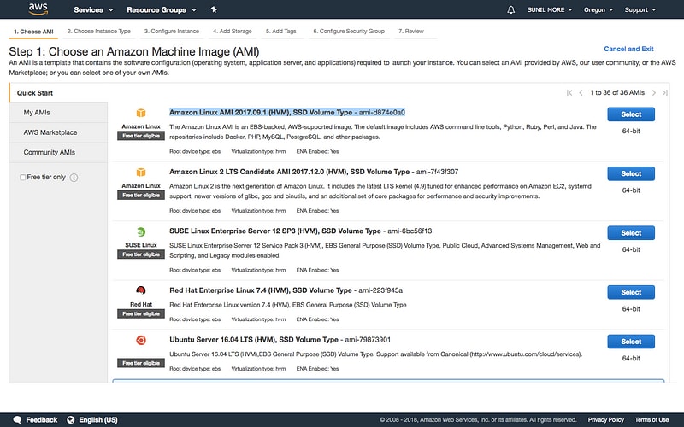The image size is (684, 427).
Task: Expand the Services dropdown
Action: click(x=93, y=9)
